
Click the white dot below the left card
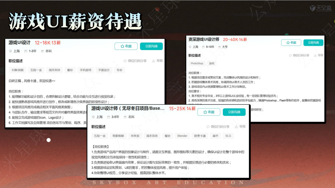(48, 140)
